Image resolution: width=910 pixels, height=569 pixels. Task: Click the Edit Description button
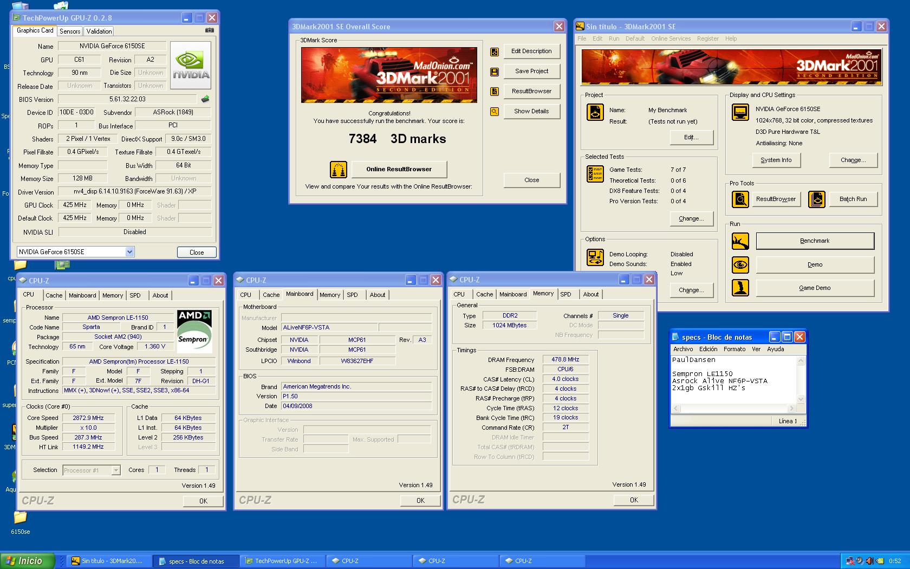click(x=531, y=51)
